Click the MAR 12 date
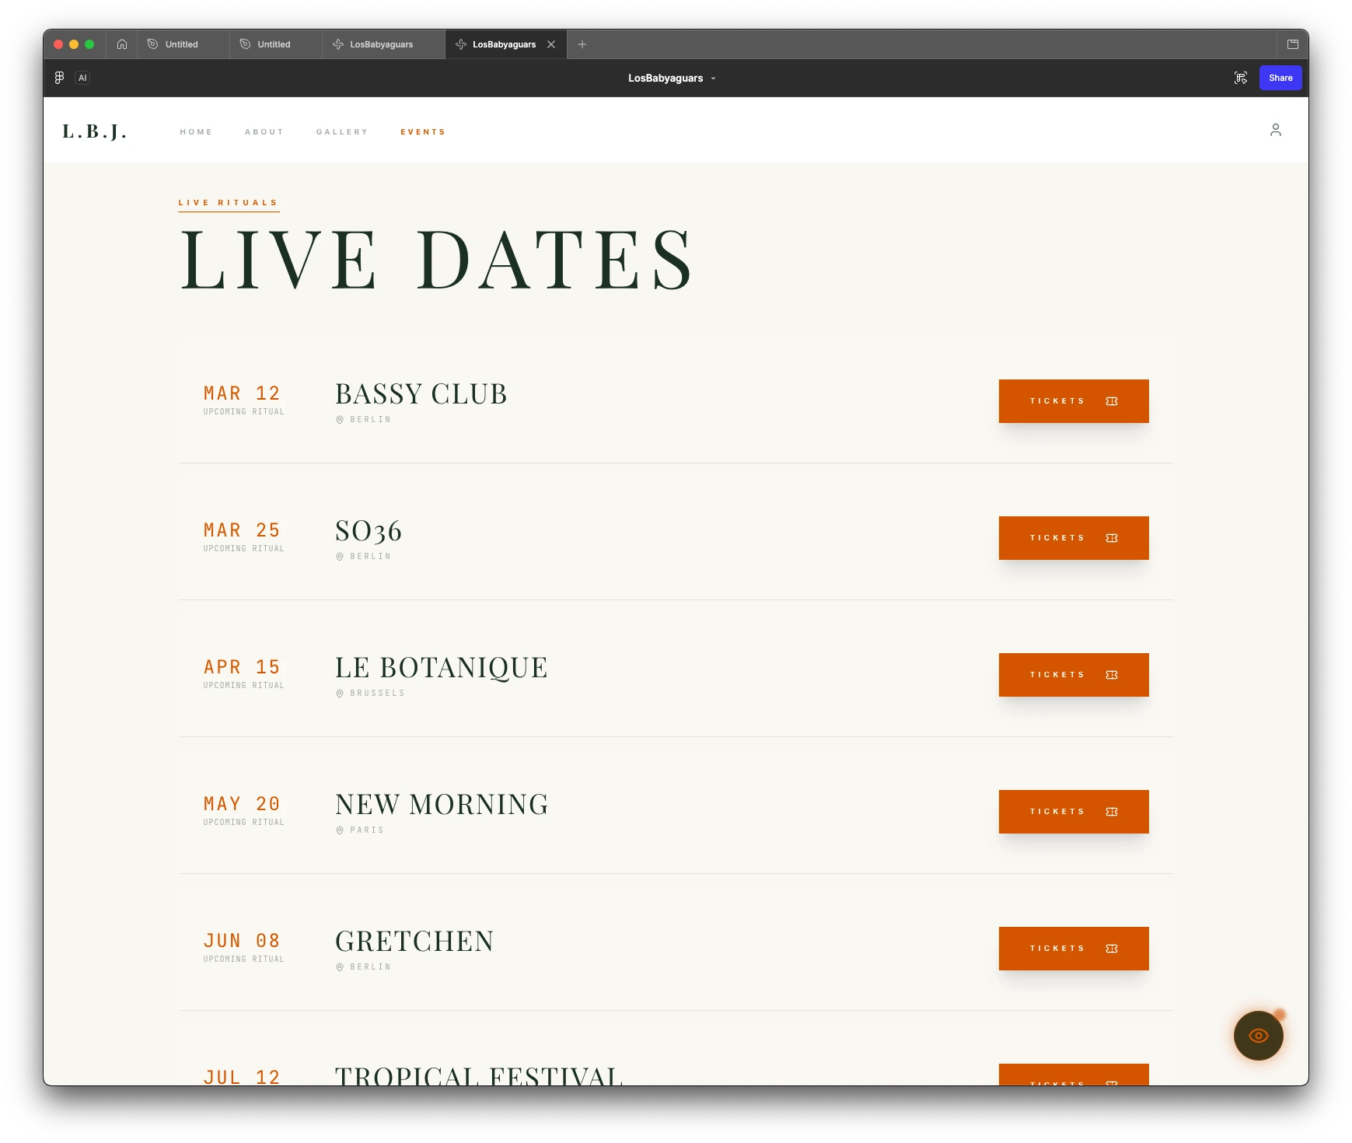Viewport: 1352px width, 1143px height. pyautogui.click(x=242, y=393)
